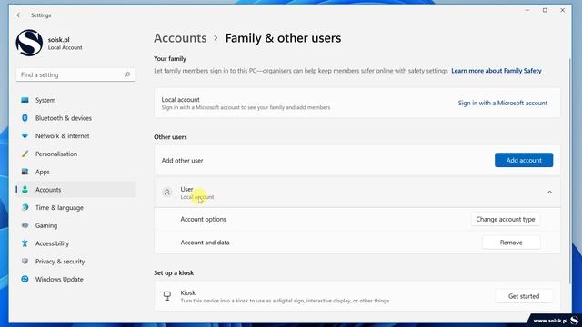
Task: Open the soisk.pl profile avatar
Action: [x=29, y=43]
